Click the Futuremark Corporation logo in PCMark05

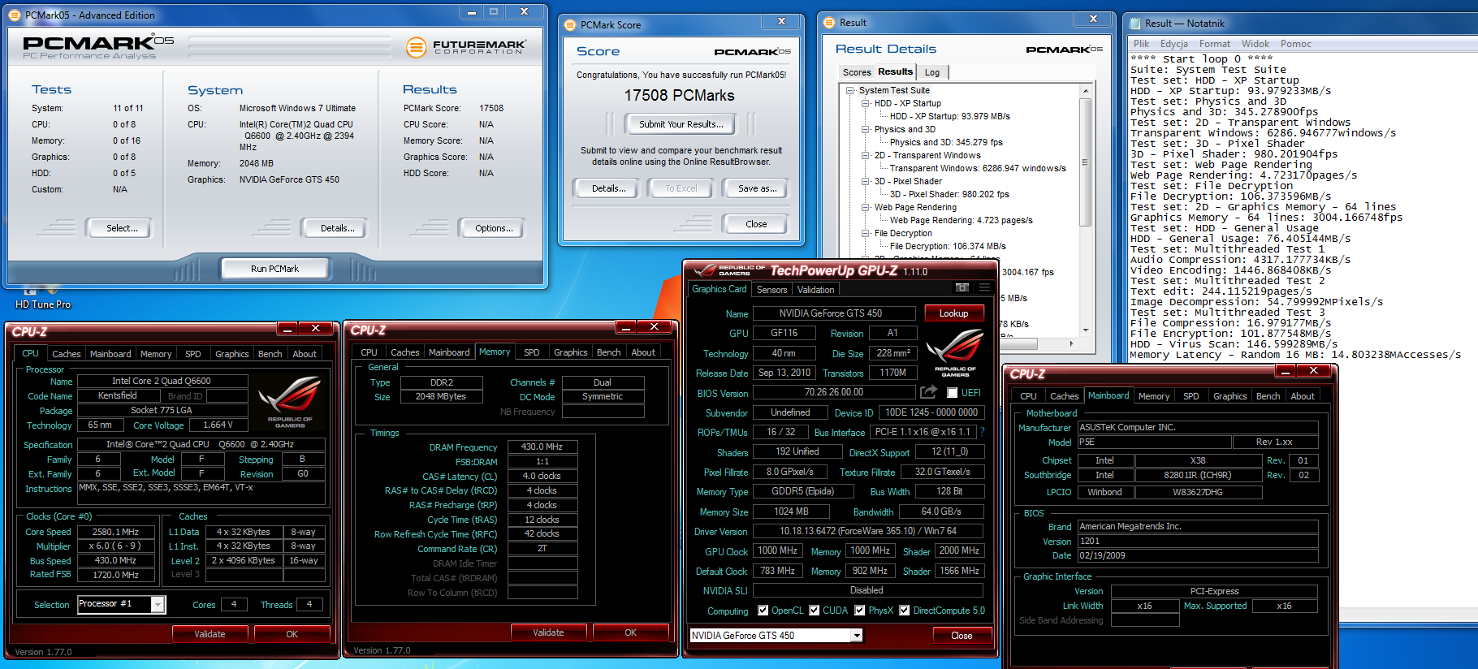click(x=465, y=47)
